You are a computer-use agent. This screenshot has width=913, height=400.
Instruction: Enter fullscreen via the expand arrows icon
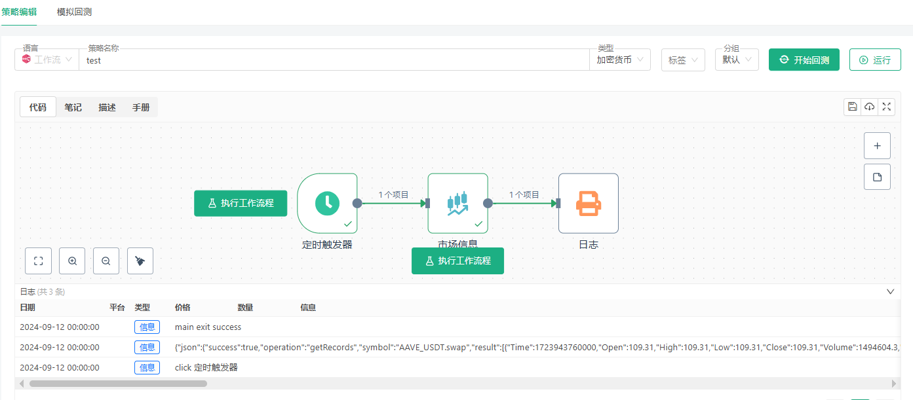pos(886,106)
